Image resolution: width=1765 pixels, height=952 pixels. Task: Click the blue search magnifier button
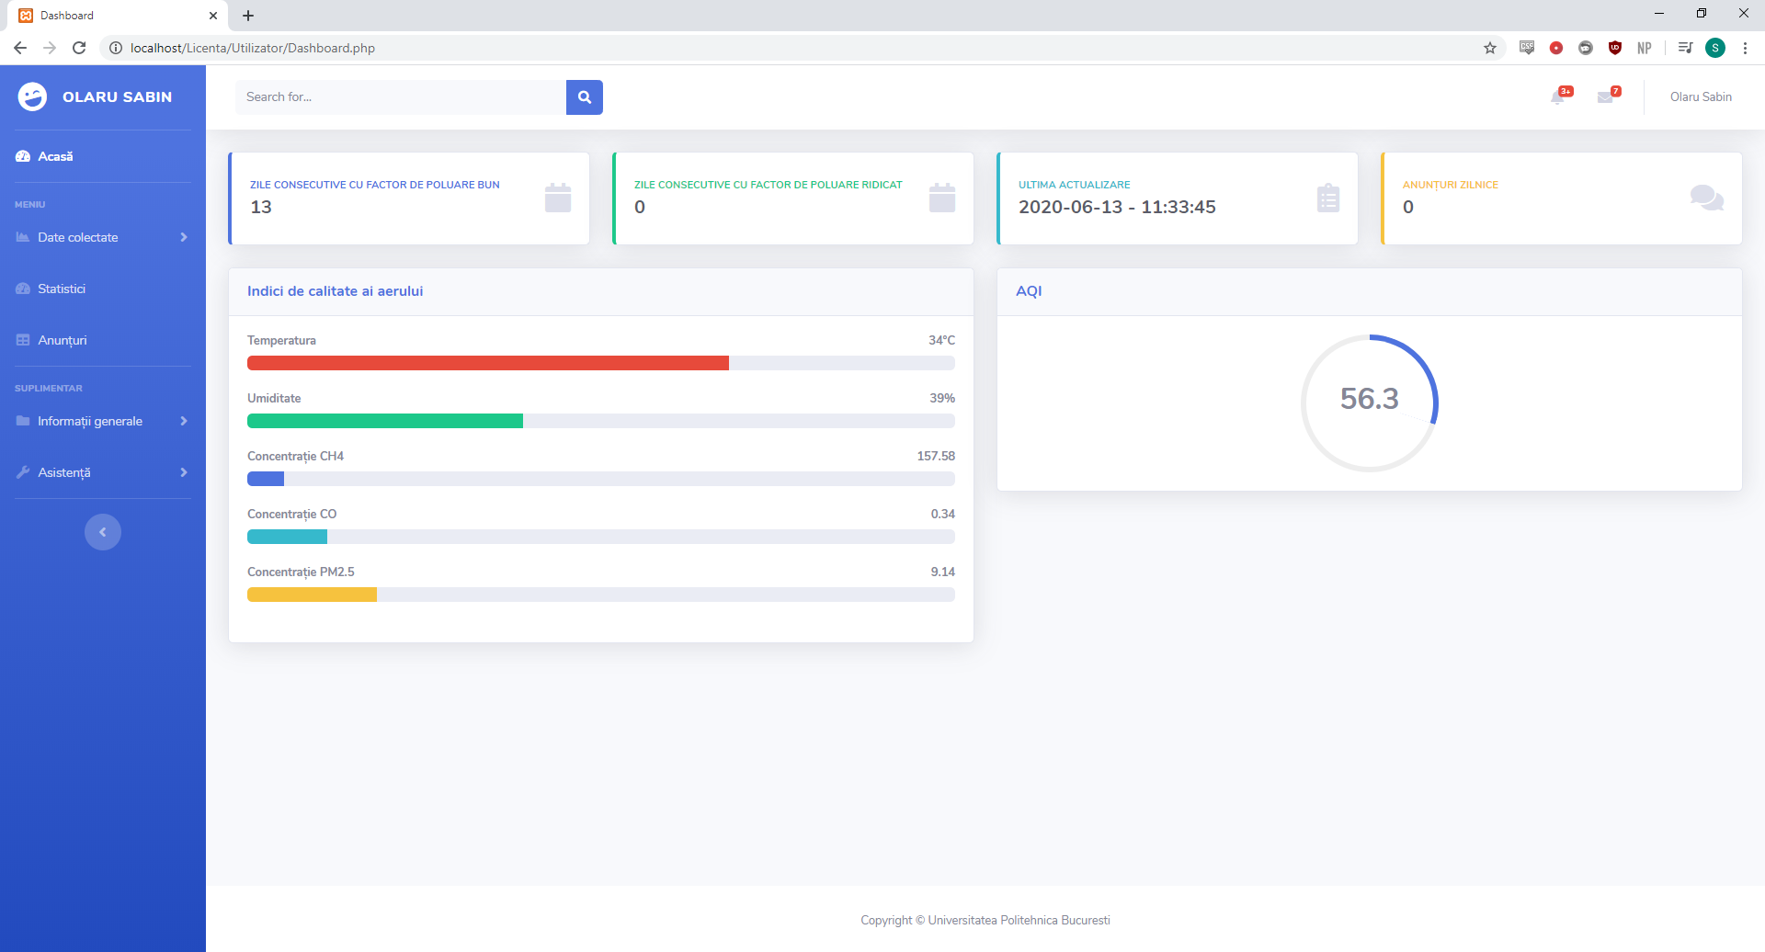point(584,97)
